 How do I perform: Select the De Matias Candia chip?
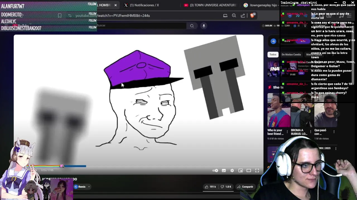[x=291, y=54]
